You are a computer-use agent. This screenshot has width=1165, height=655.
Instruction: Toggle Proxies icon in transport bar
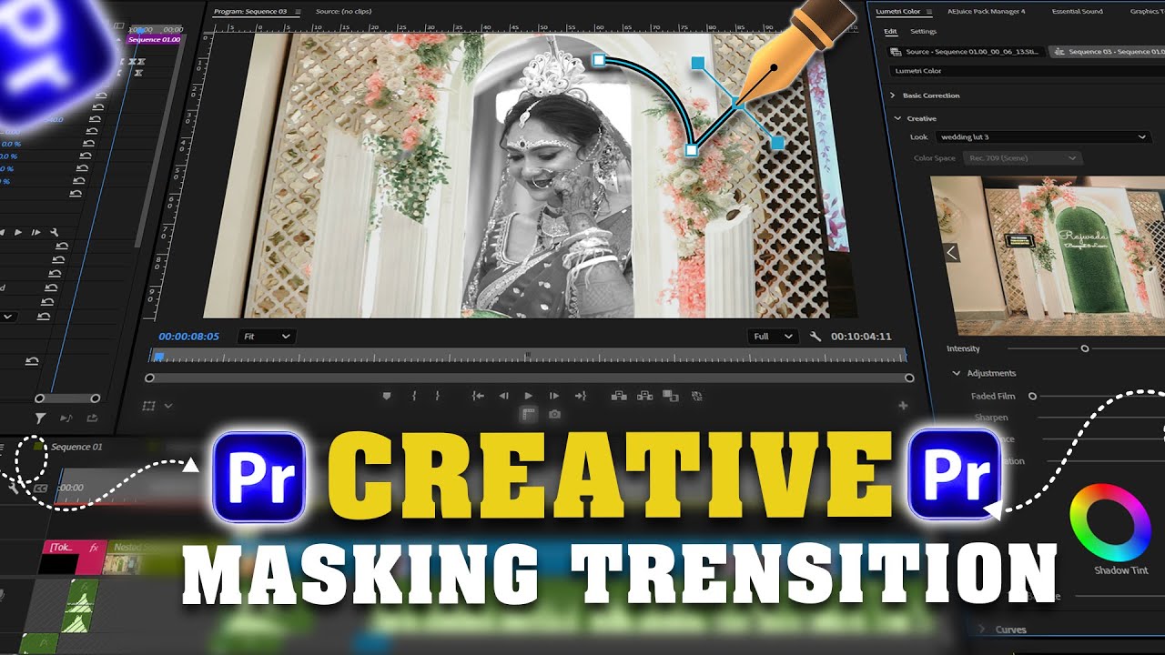[697, 396]
